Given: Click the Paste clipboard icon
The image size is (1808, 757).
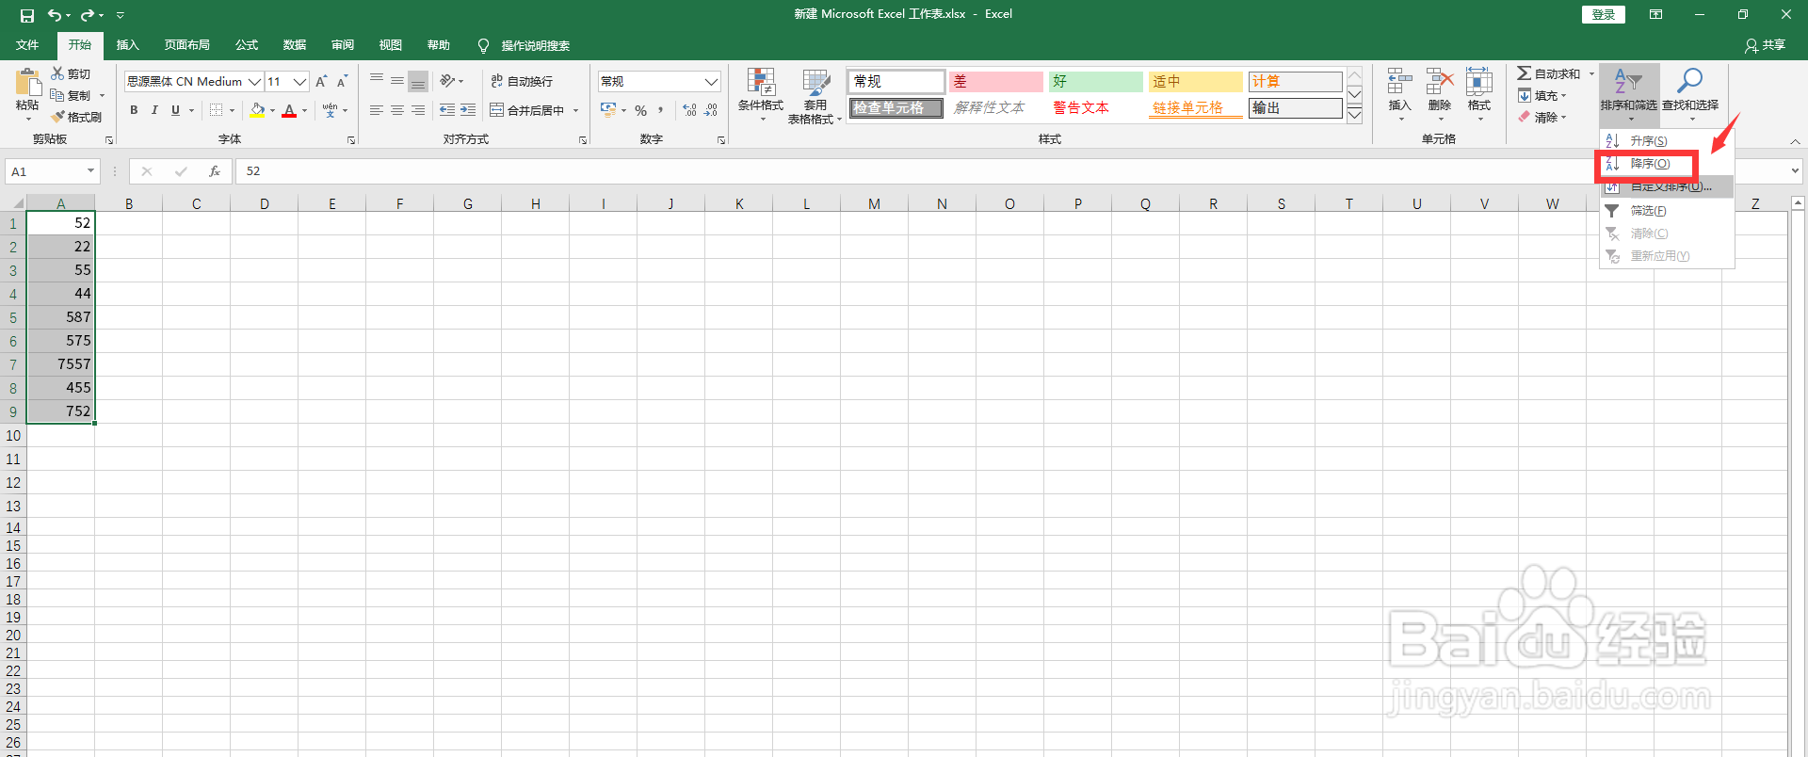Looking at the screenshot, I should [27, 83].
